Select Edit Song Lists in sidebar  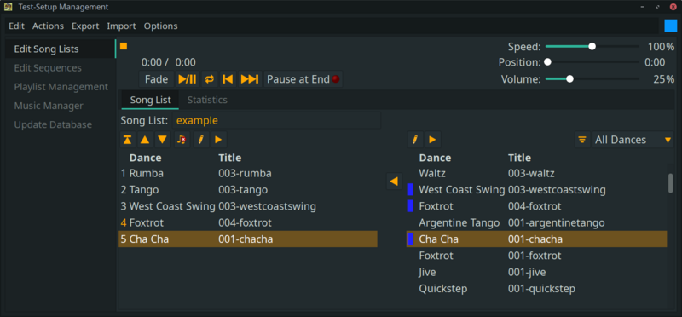(61, 49)
